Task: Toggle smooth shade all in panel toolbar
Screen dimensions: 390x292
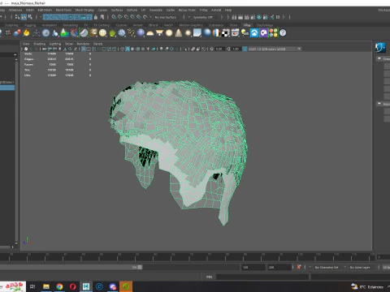Action: click(x=128, y=49)
